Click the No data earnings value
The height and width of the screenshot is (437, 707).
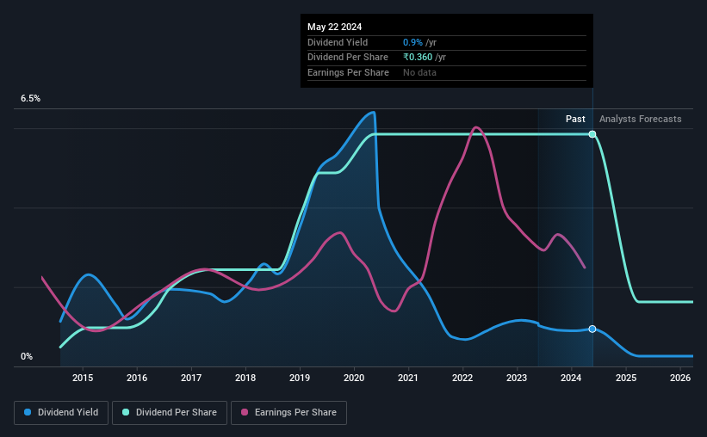(419, 72)
